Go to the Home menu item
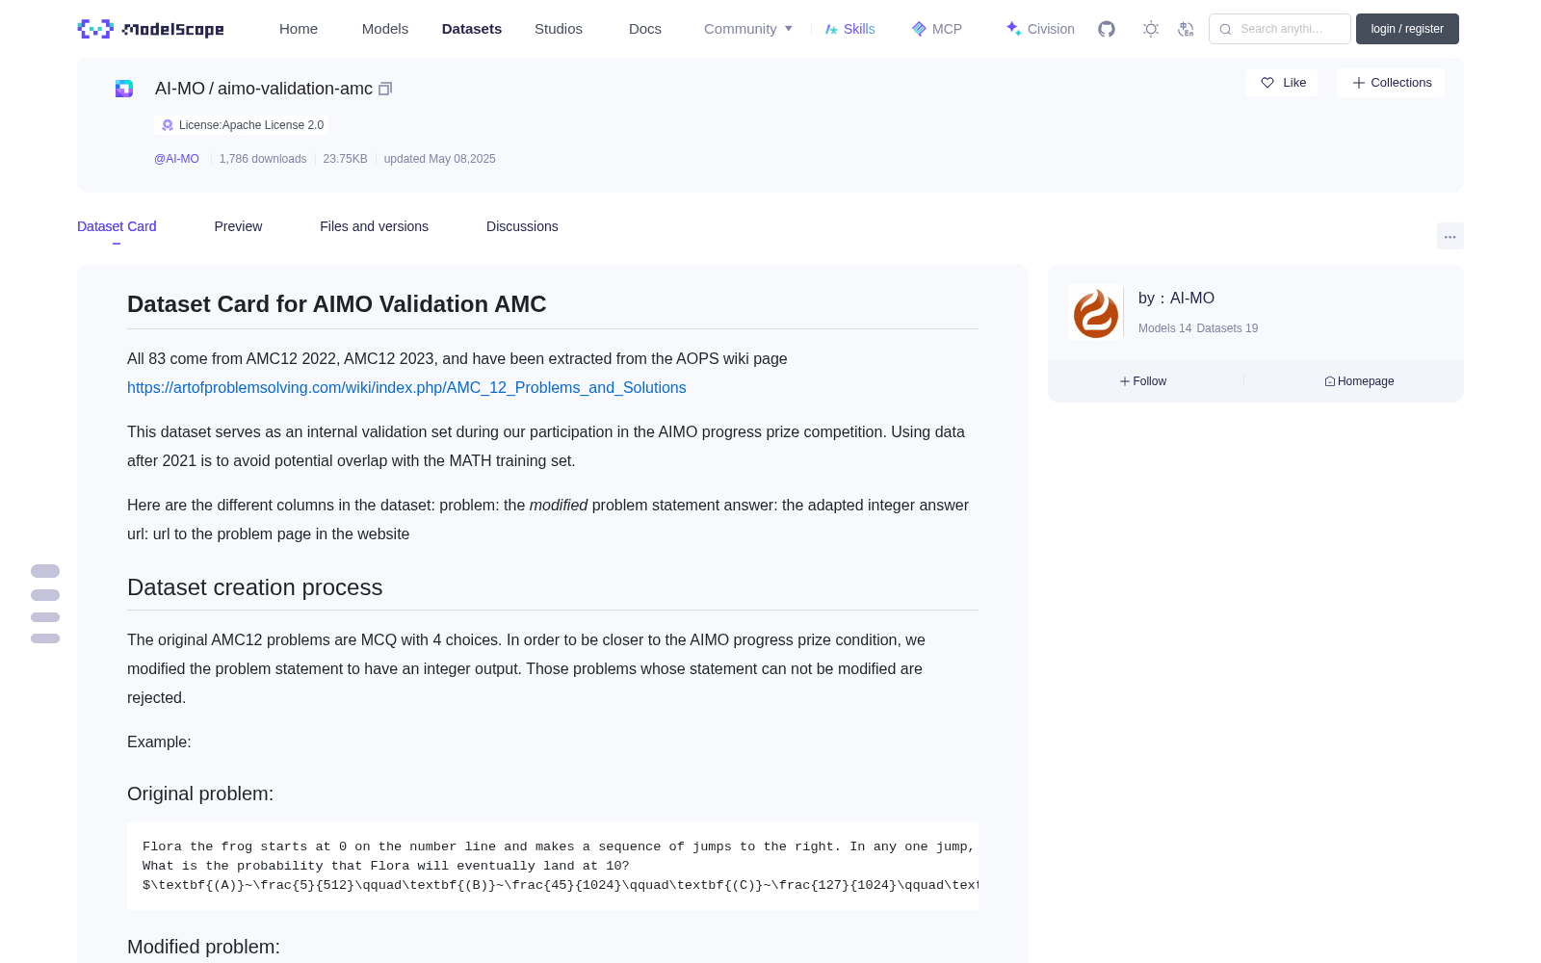The image size is (1541, 963). coord(299,29)
